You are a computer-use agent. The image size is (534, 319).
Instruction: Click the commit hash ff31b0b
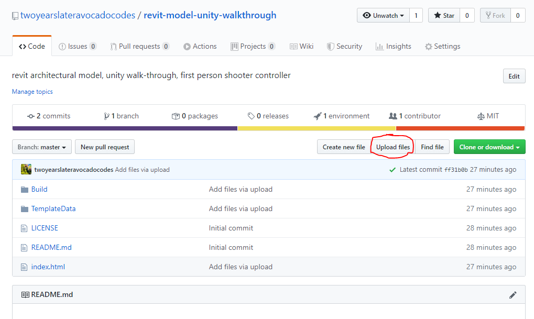point(456,170)
